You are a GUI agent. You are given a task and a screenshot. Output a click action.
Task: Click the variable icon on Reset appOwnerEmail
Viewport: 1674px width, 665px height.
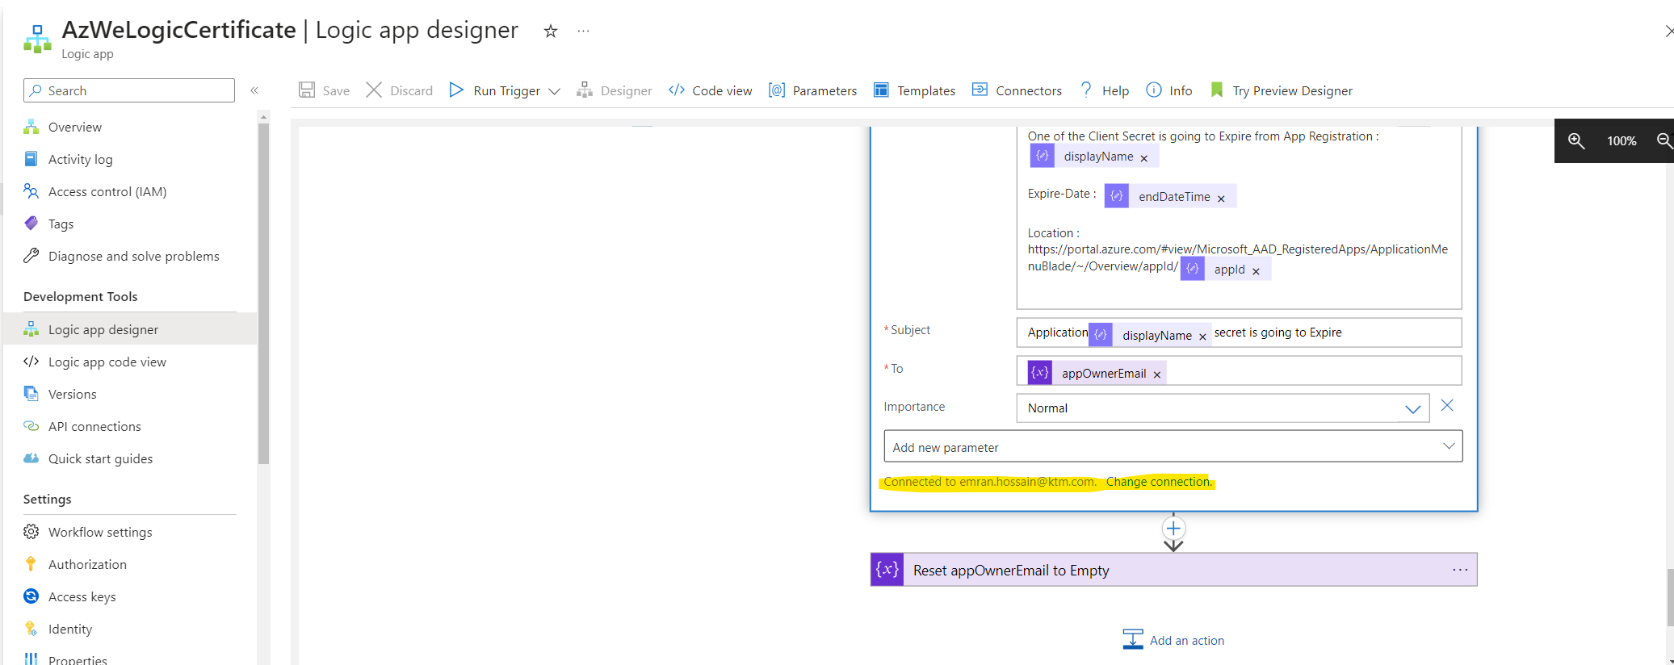coord(887,570)
